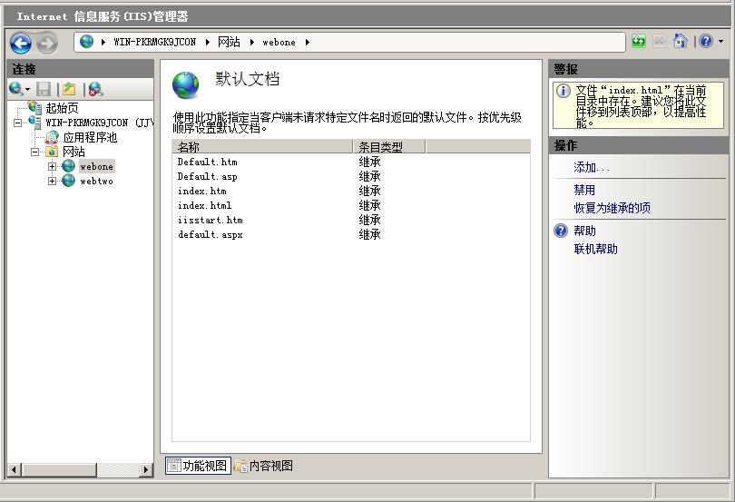
Task: Switch to 功能视图 features view tab
Action: tap(198, 466)
